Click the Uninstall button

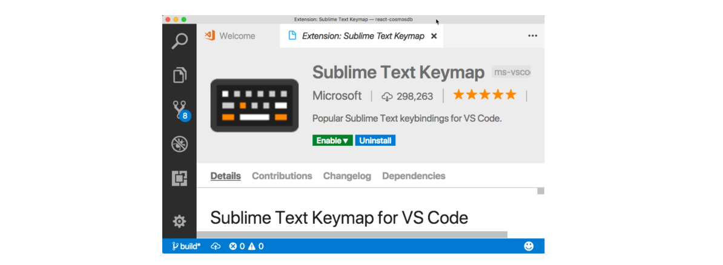[375, 140]
